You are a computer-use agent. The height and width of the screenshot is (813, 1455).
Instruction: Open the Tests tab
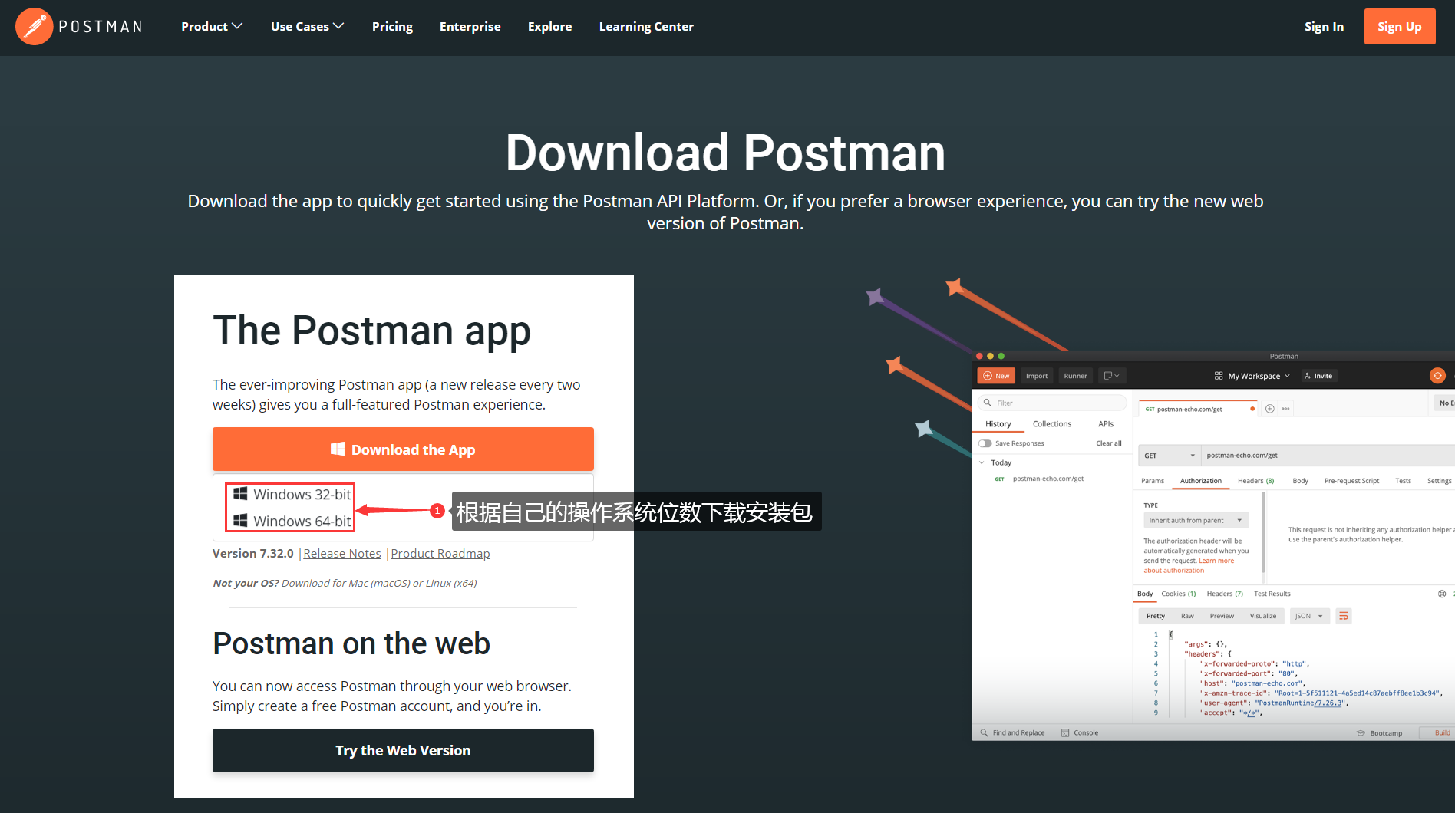point(1403,481)
